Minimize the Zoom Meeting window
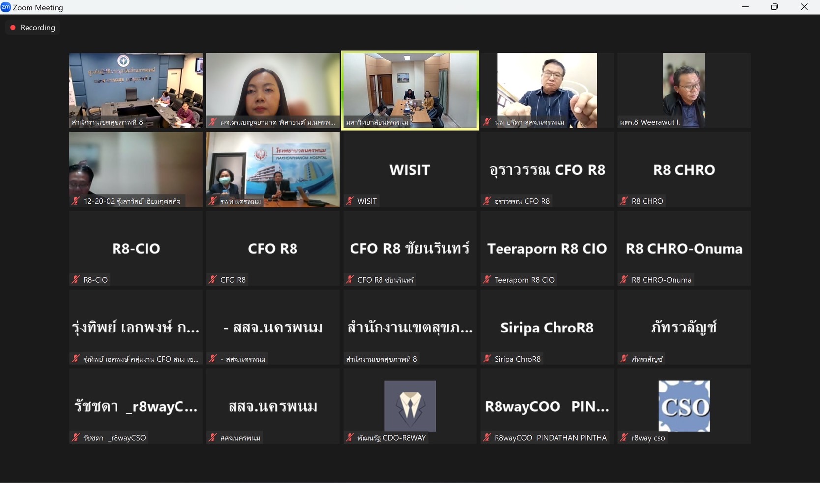The image size is (820, 483). point(745,7)
